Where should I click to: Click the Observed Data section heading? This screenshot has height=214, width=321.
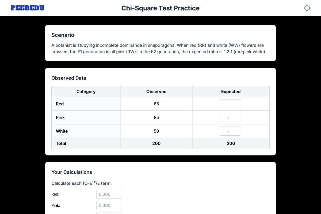tap(68, 78)
